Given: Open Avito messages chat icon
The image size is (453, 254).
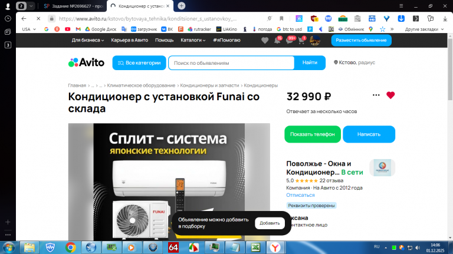Looking at the screenshot, I should coord(290,41).
